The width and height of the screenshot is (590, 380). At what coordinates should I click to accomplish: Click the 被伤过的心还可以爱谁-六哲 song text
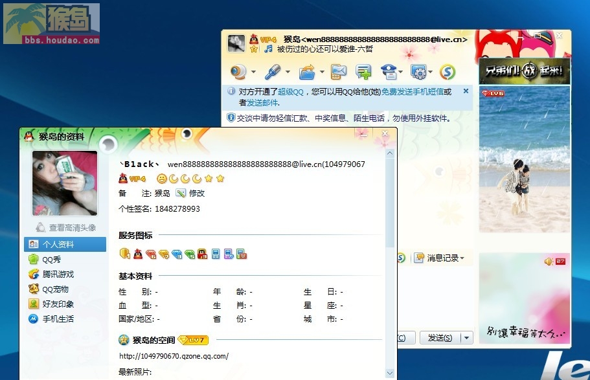click(x=324, y=49)
